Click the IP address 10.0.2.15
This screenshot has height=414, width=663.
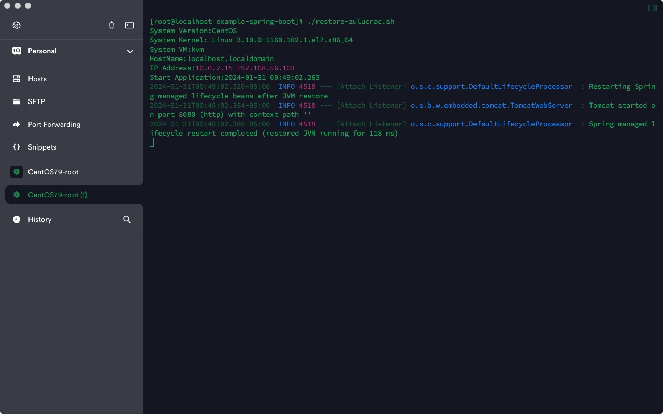(214, 68)
